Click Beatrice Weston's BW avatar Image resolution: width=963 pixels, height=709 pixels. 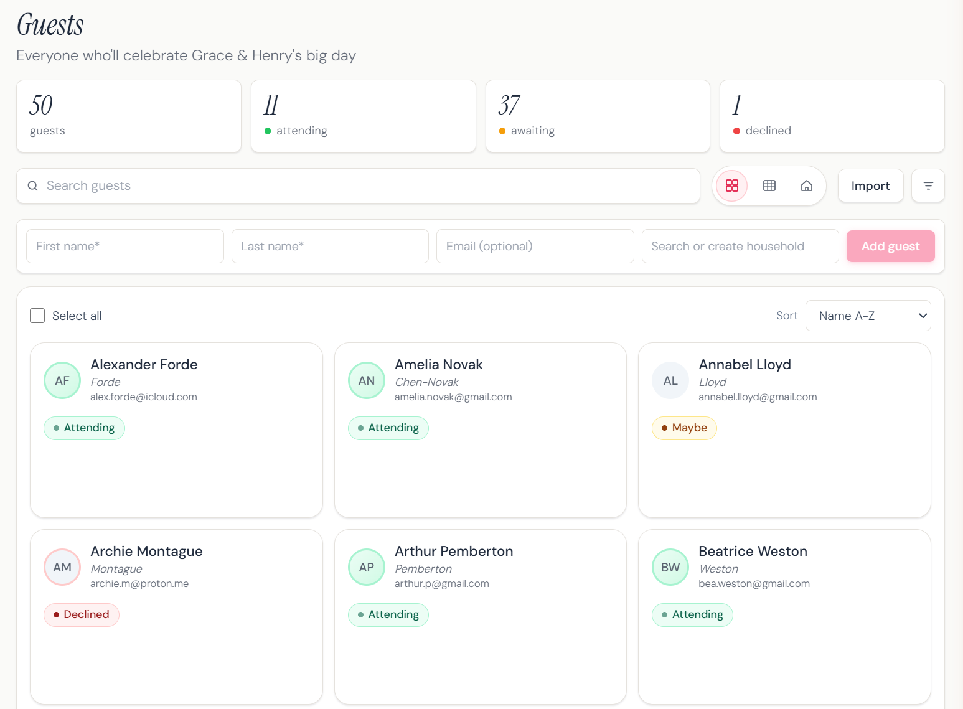[670, 567]
